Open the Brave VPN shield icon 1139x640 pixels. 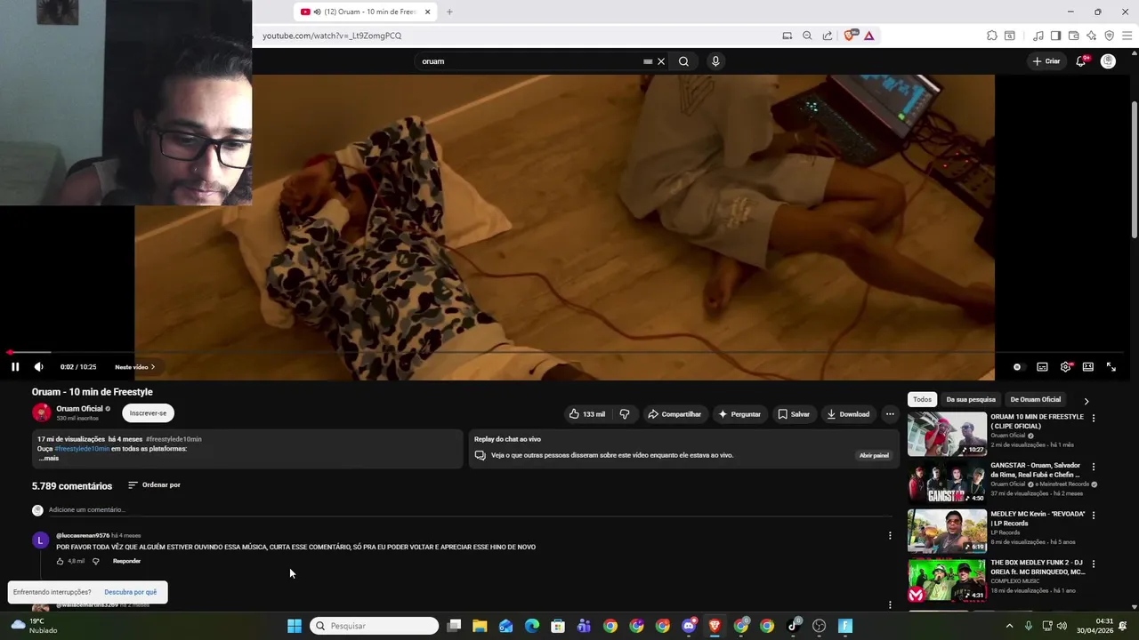point(1109,36)
